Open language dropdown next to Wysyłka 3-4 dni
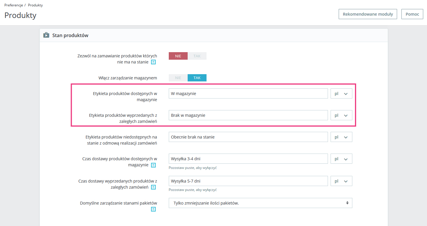This screenshot has height=226, width=427. tap(341, 159)
